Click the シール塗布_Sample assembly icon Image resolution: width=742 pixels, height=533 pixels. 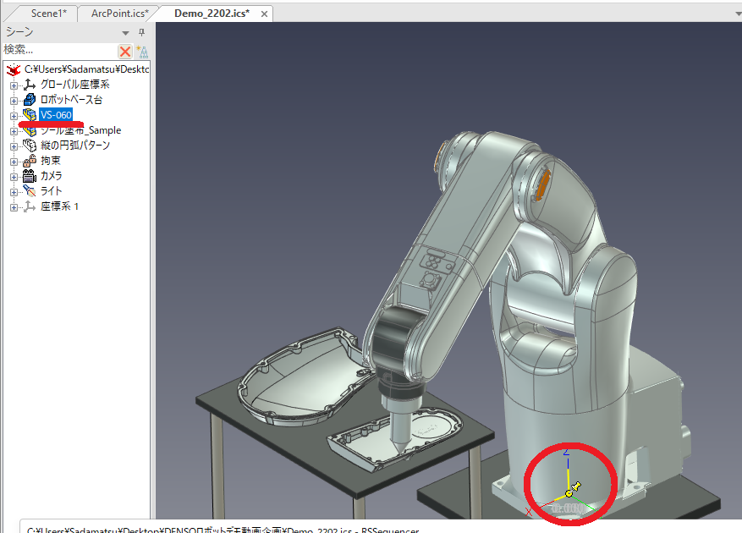[30, 130]
